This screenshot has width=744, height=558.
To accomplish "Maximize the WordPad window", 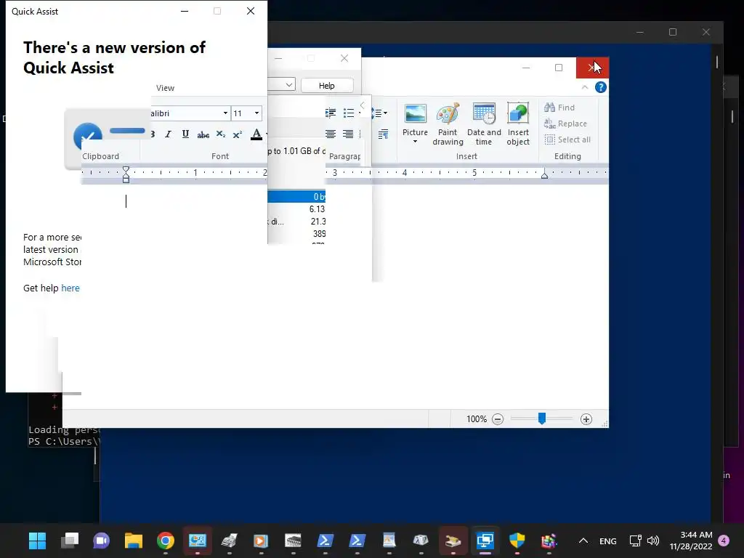I will pyautogui.click(x=559, y=68).
